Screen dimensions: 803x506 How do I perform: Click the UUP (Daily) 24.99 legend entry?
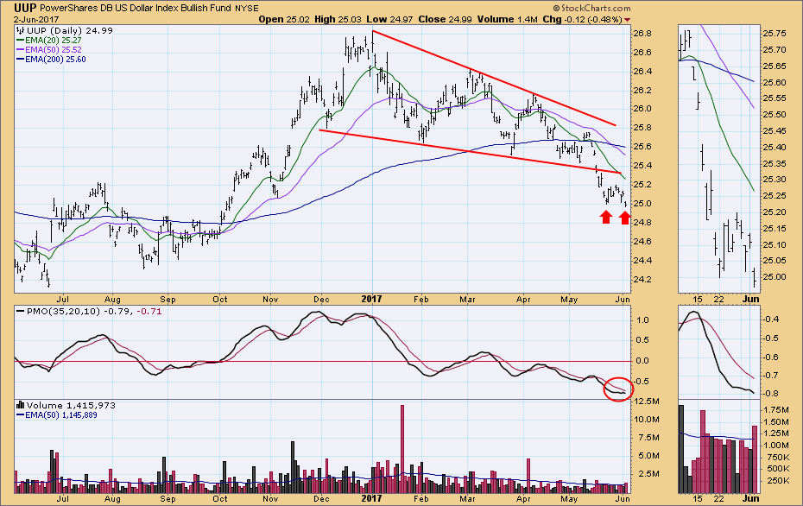click(70, 31)
